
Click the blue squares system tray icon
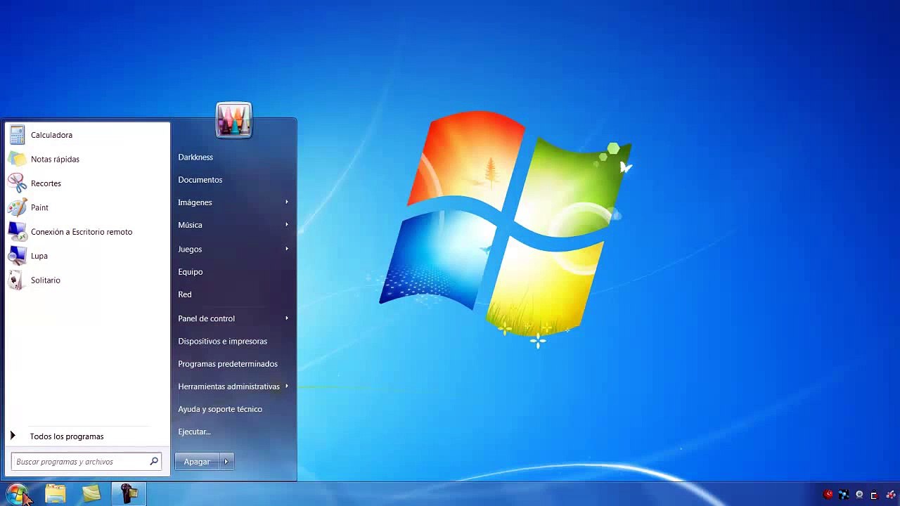tap(844, 494)
